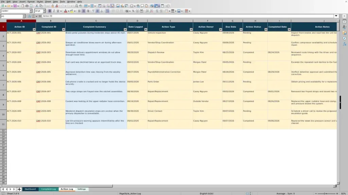The height and width of the screenshot is (195, 348).
Task: Toggle Wrap Text button
Action: tap(107, 11)
